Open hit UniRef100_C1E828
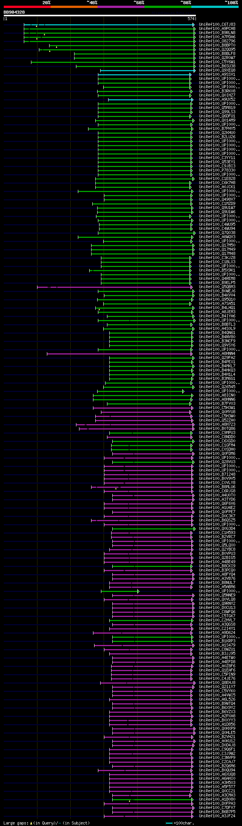Image resolution: width=242 pixels, height=826 pixels. tap(217, 178)
